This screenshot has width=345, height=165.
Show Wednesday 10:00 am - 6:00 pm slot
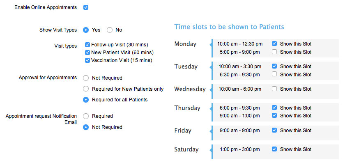click(x=274, y=89)
